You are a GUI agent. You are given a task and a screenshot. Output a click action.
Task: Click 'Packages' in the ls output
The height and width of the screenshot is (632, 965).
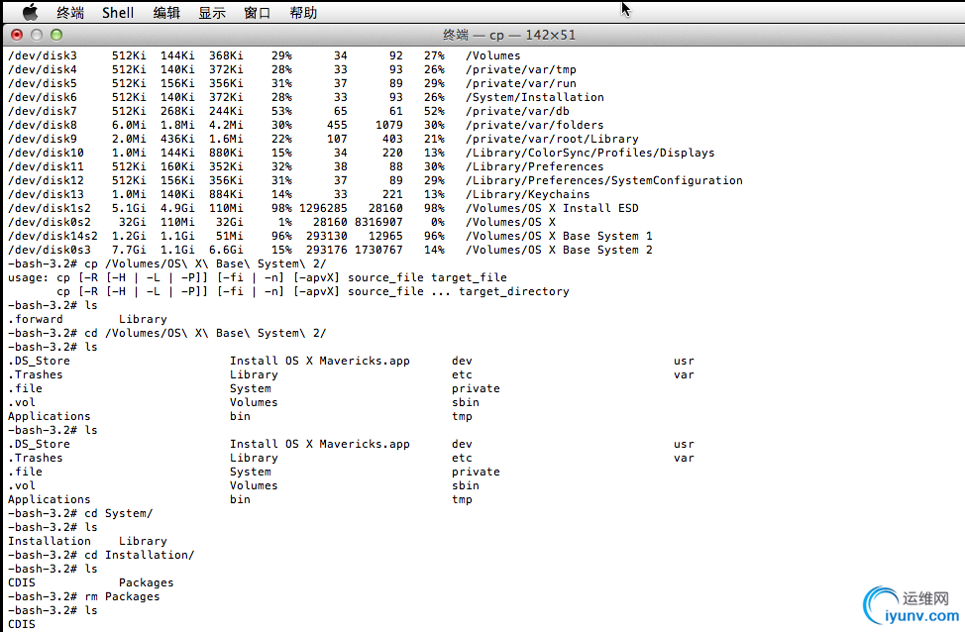tap(146, 582)
